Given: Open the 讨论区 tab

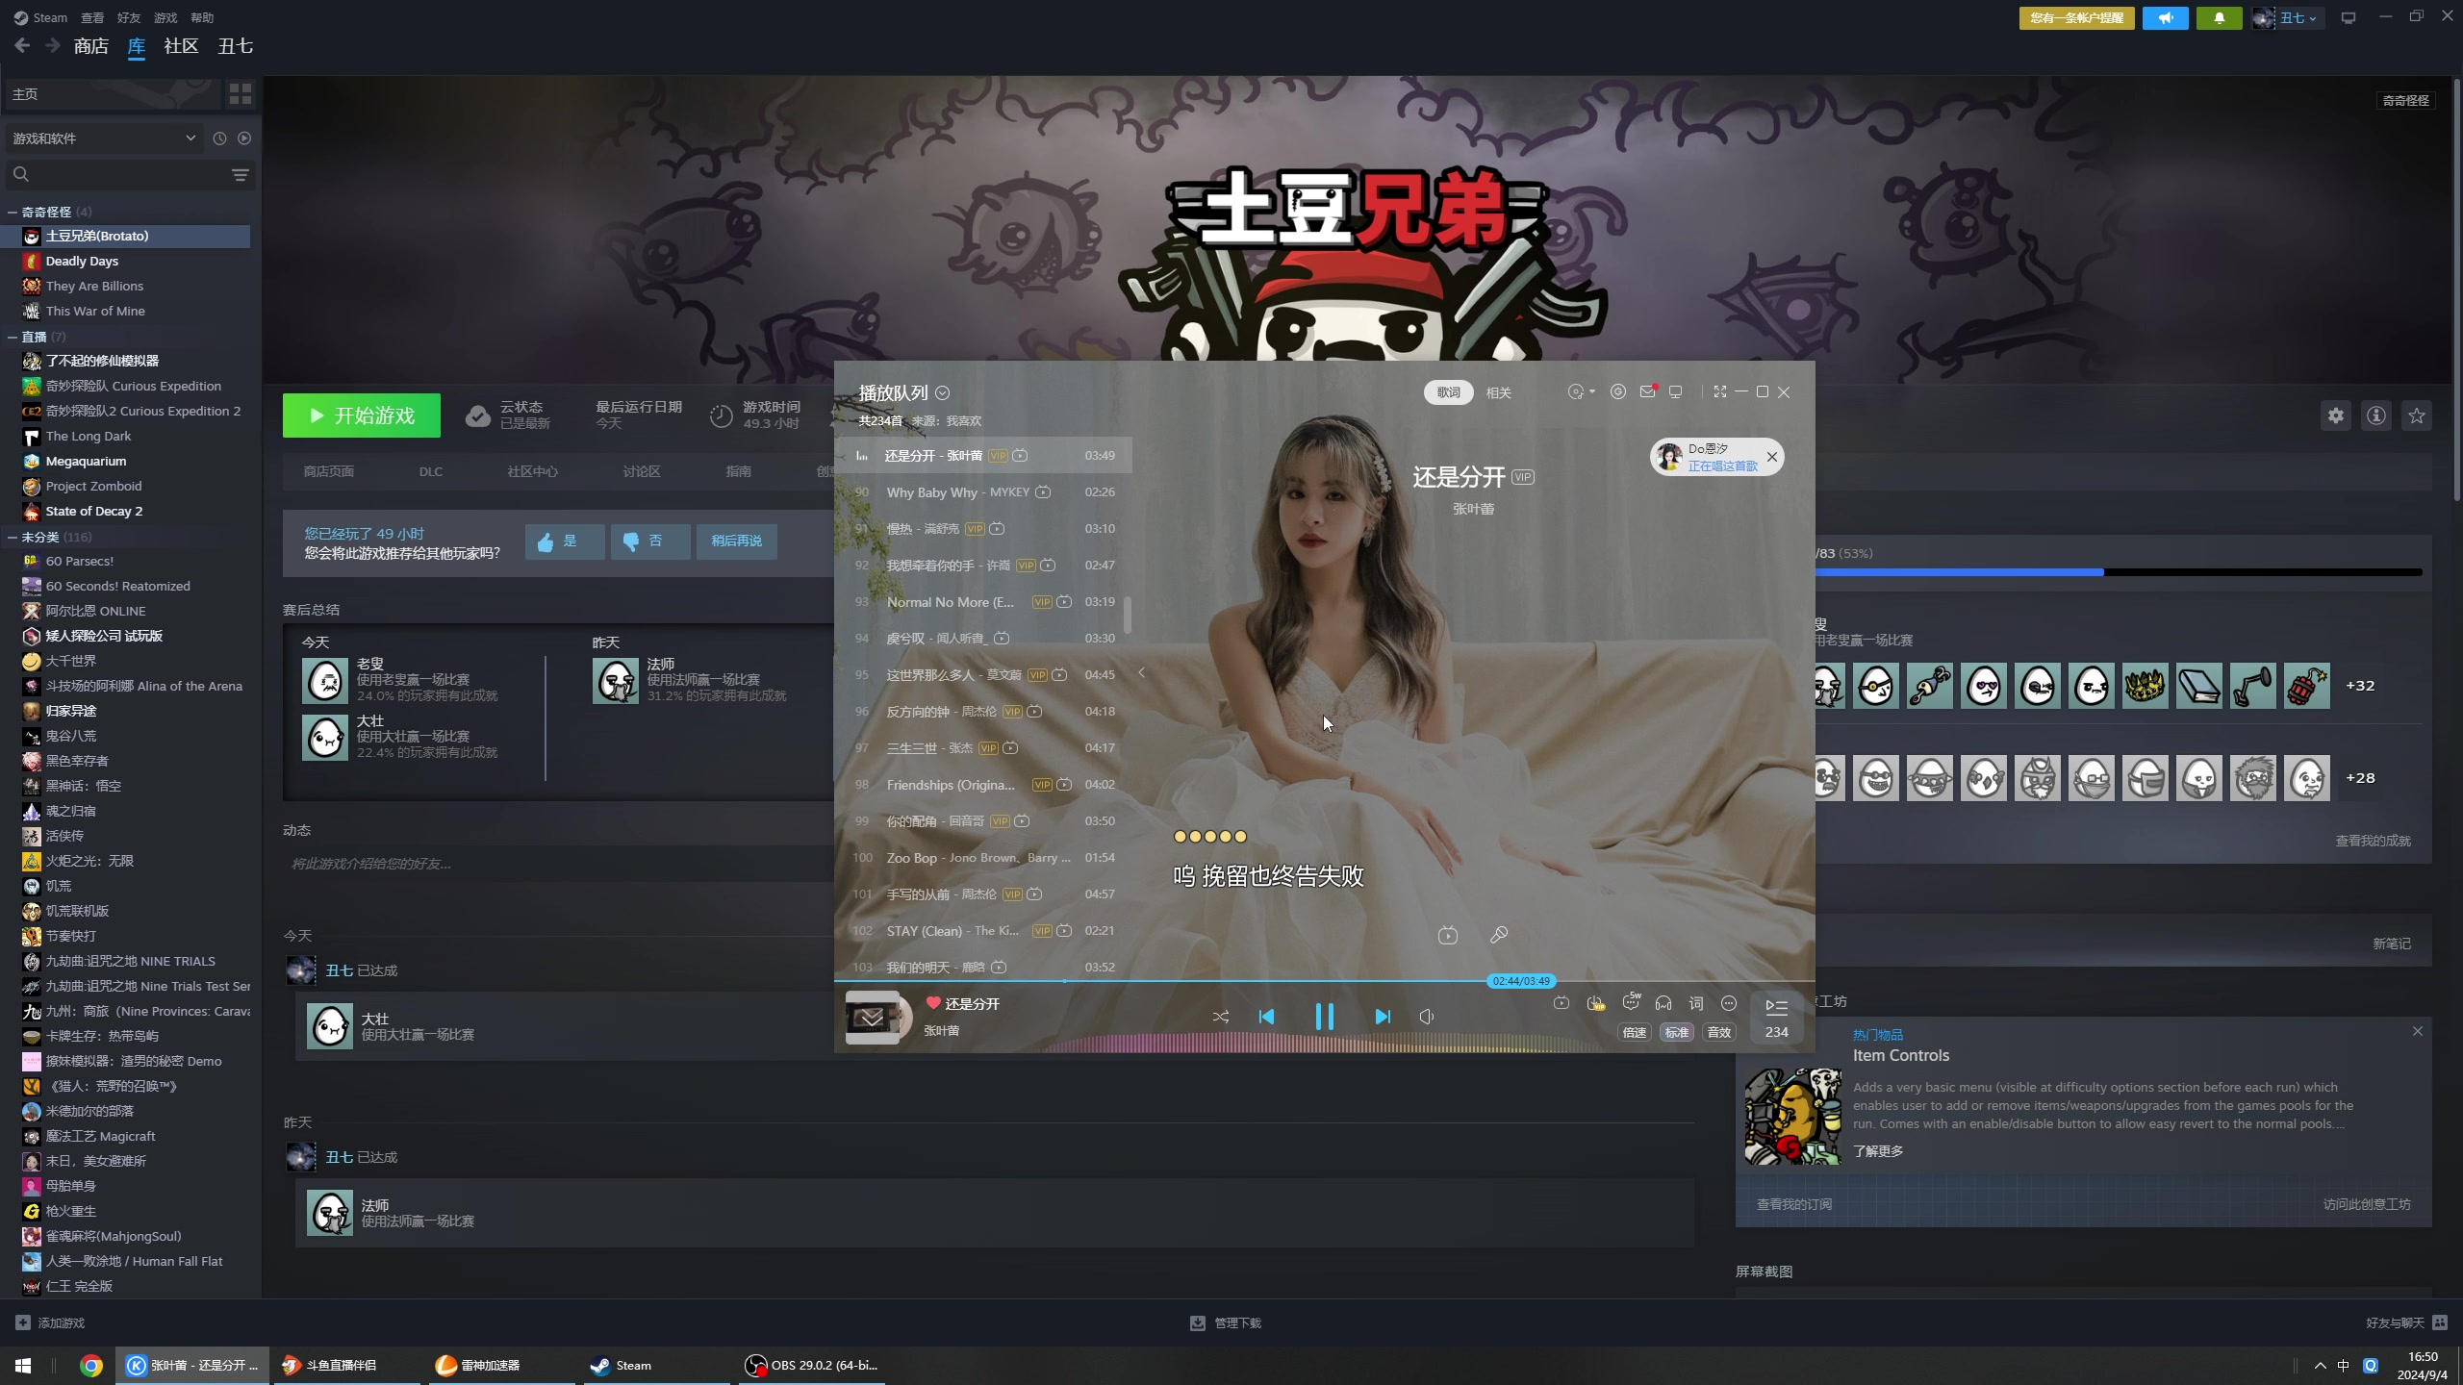Looking at the screenshot, I should (641, 471).
